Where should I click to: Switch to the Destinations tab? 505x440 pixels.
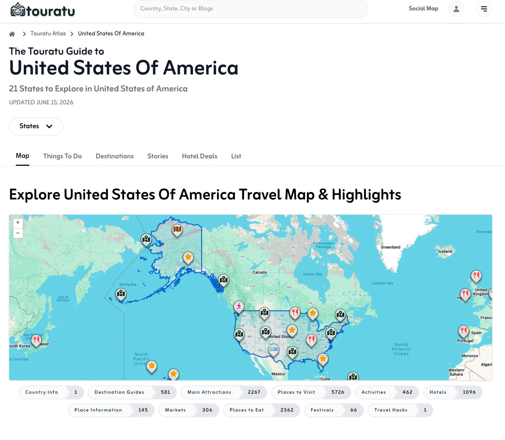pos(115,156)
